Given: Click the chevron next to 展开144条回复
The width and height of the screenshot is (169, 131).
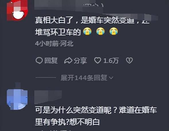Looking at the screenshot, I should 111,78.
